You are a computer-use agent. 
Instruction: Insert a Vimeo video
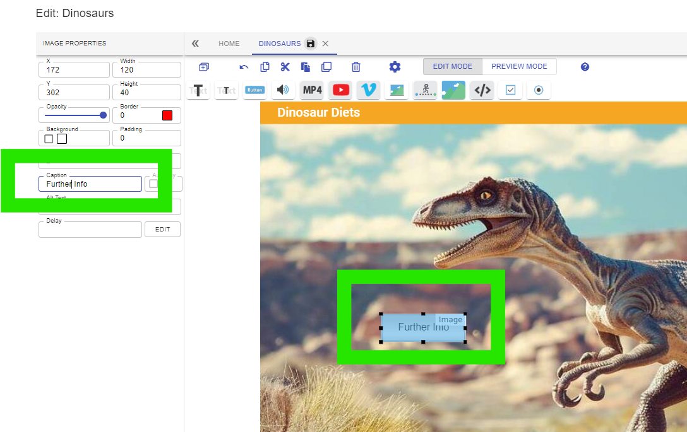369,90
